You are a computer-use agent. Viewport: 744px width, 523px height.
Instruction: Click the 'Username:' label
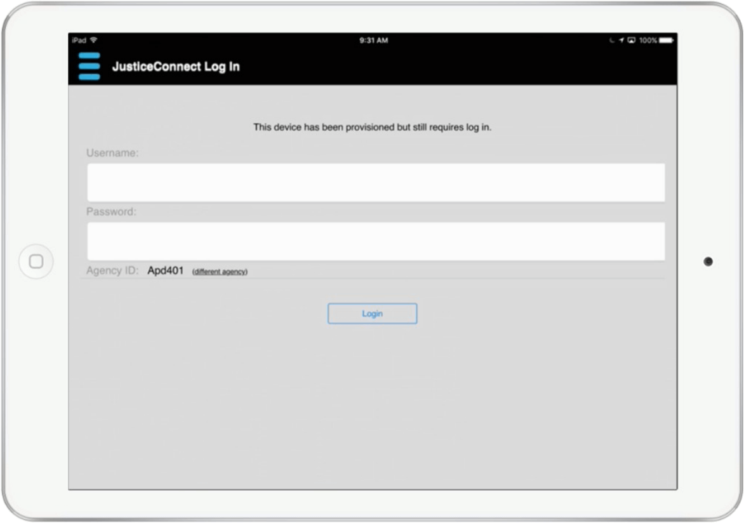(112, 153)
